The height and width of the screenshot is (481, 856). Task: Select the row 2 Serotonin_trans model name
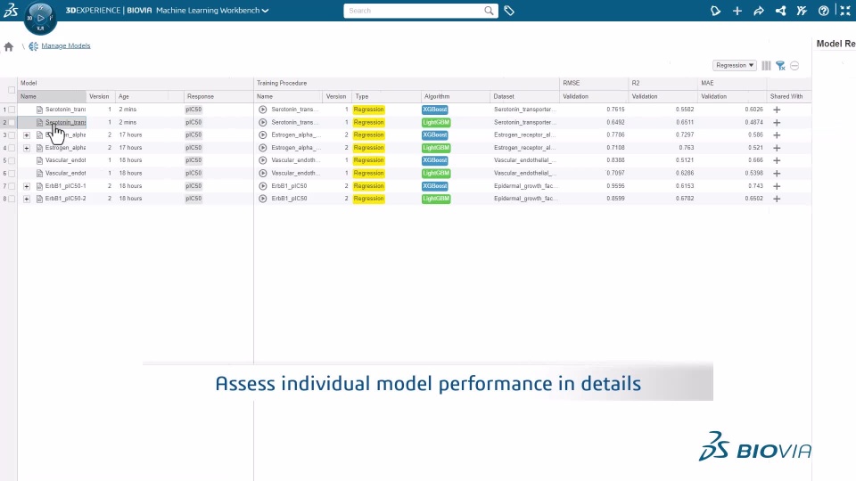point(65,122)
